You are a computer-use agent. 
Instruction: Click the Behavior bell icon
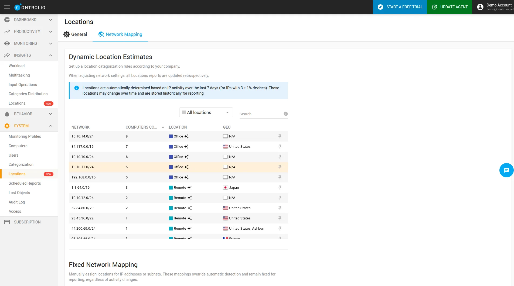tap(7, 114)
